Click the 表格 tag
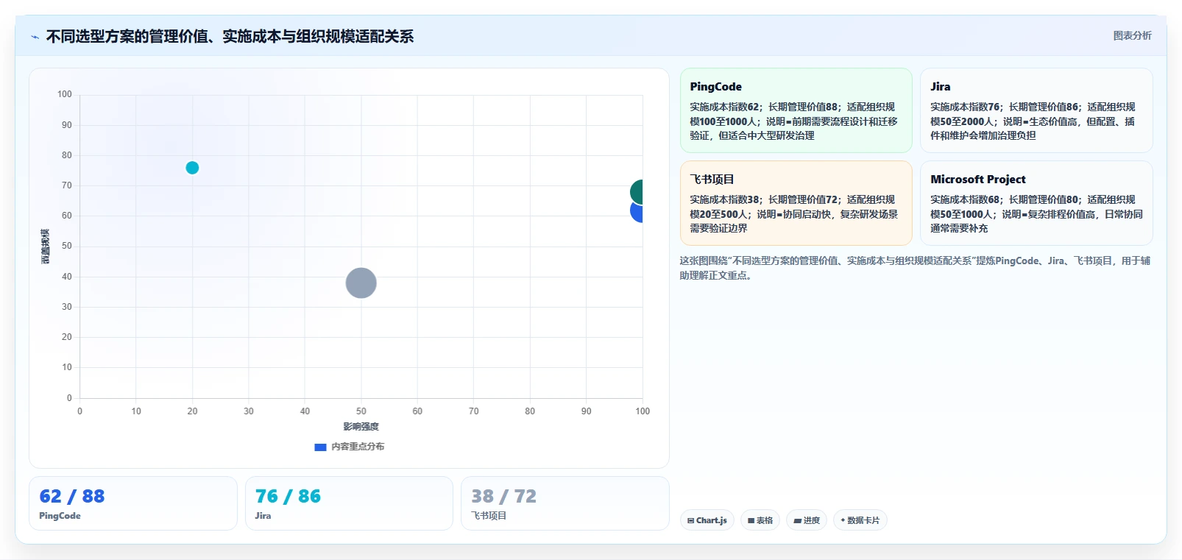The width and height of the screenshot is (1182, 560). pyautogui.click(x=760, y=520)
